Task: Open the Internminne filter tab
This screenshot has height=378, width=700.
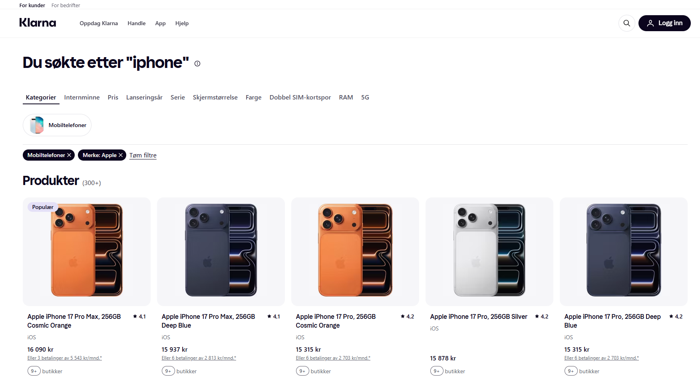Action: pos(82,97)
